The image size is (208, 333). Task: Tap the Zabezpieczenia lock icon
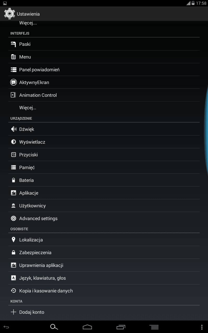13,252
